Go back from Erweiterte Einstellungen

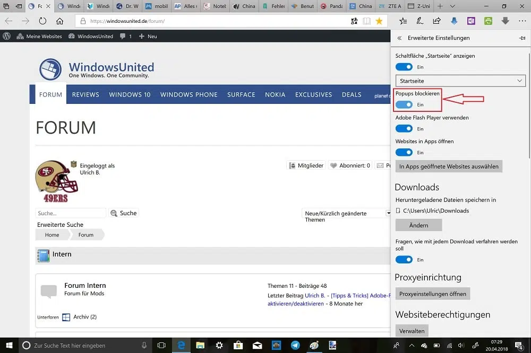pyautogui.click(x=400, y=38)
